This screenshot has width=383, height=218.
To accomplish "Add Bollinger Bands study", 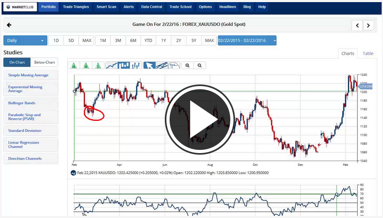I will point(22,103).
